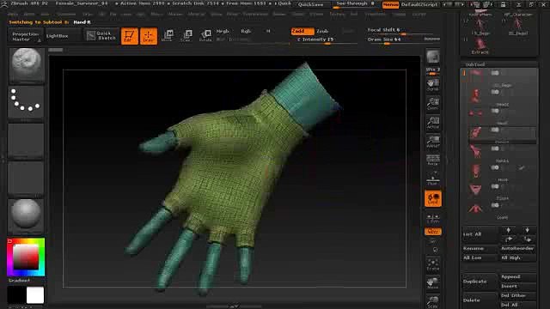
Task: Toggle the Zsub button
Action: click(x=323, y=31)
